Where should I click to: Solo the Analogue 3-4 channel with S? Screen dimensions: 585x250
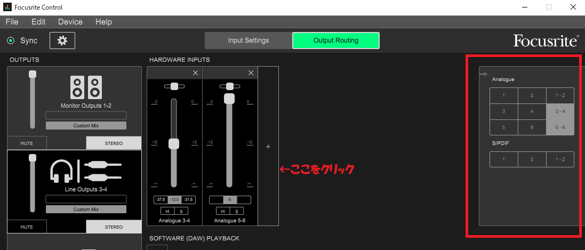(181, 211)
